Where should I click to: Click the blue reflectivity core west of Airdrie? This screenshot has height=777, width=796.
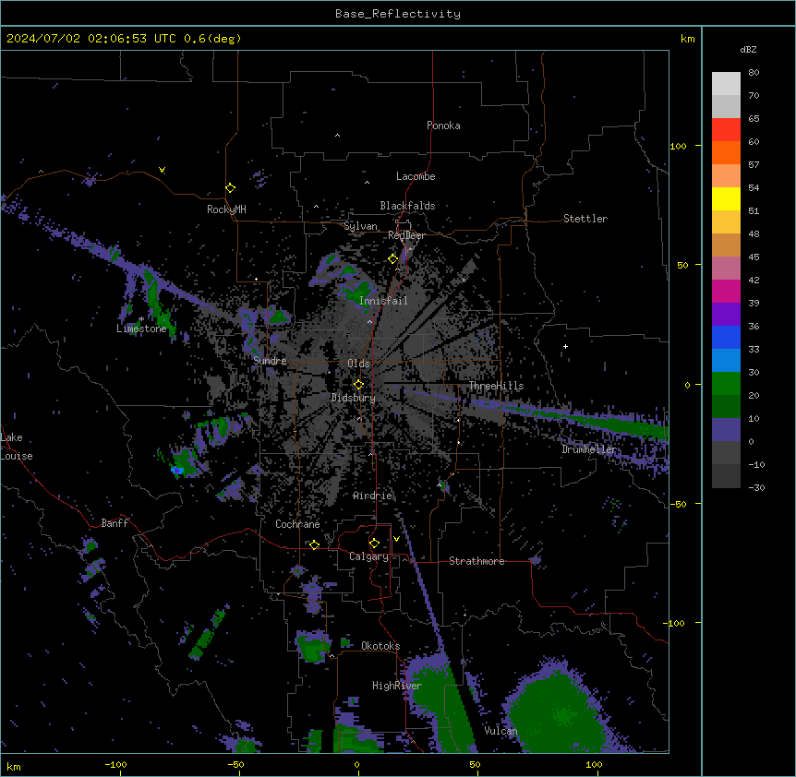176,471
